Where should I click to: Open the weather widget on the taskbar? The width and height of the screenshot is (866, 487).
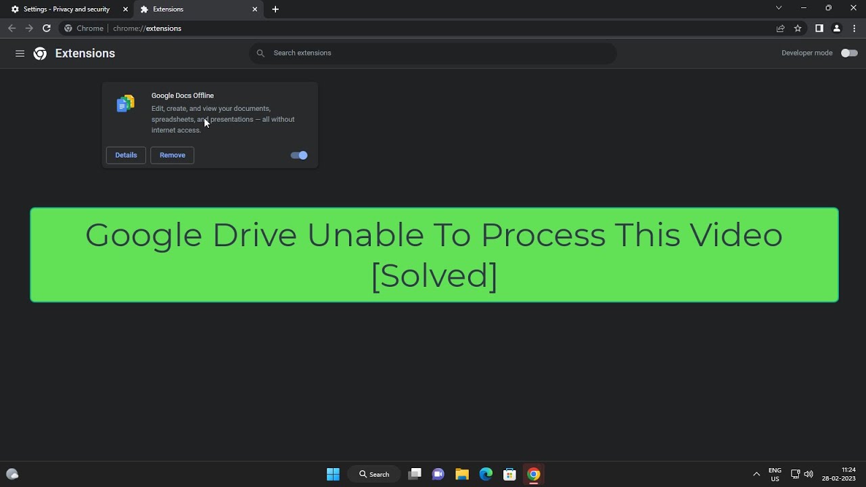pos(12,474)
